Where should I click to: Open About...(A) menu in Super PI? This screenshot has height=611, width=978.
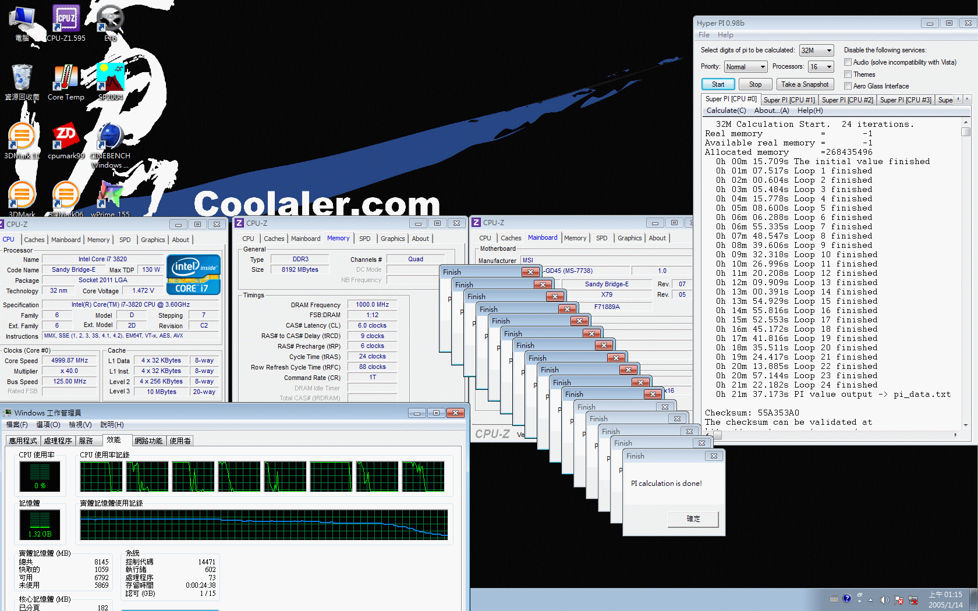pyautogui.click(x=771, y=111)
